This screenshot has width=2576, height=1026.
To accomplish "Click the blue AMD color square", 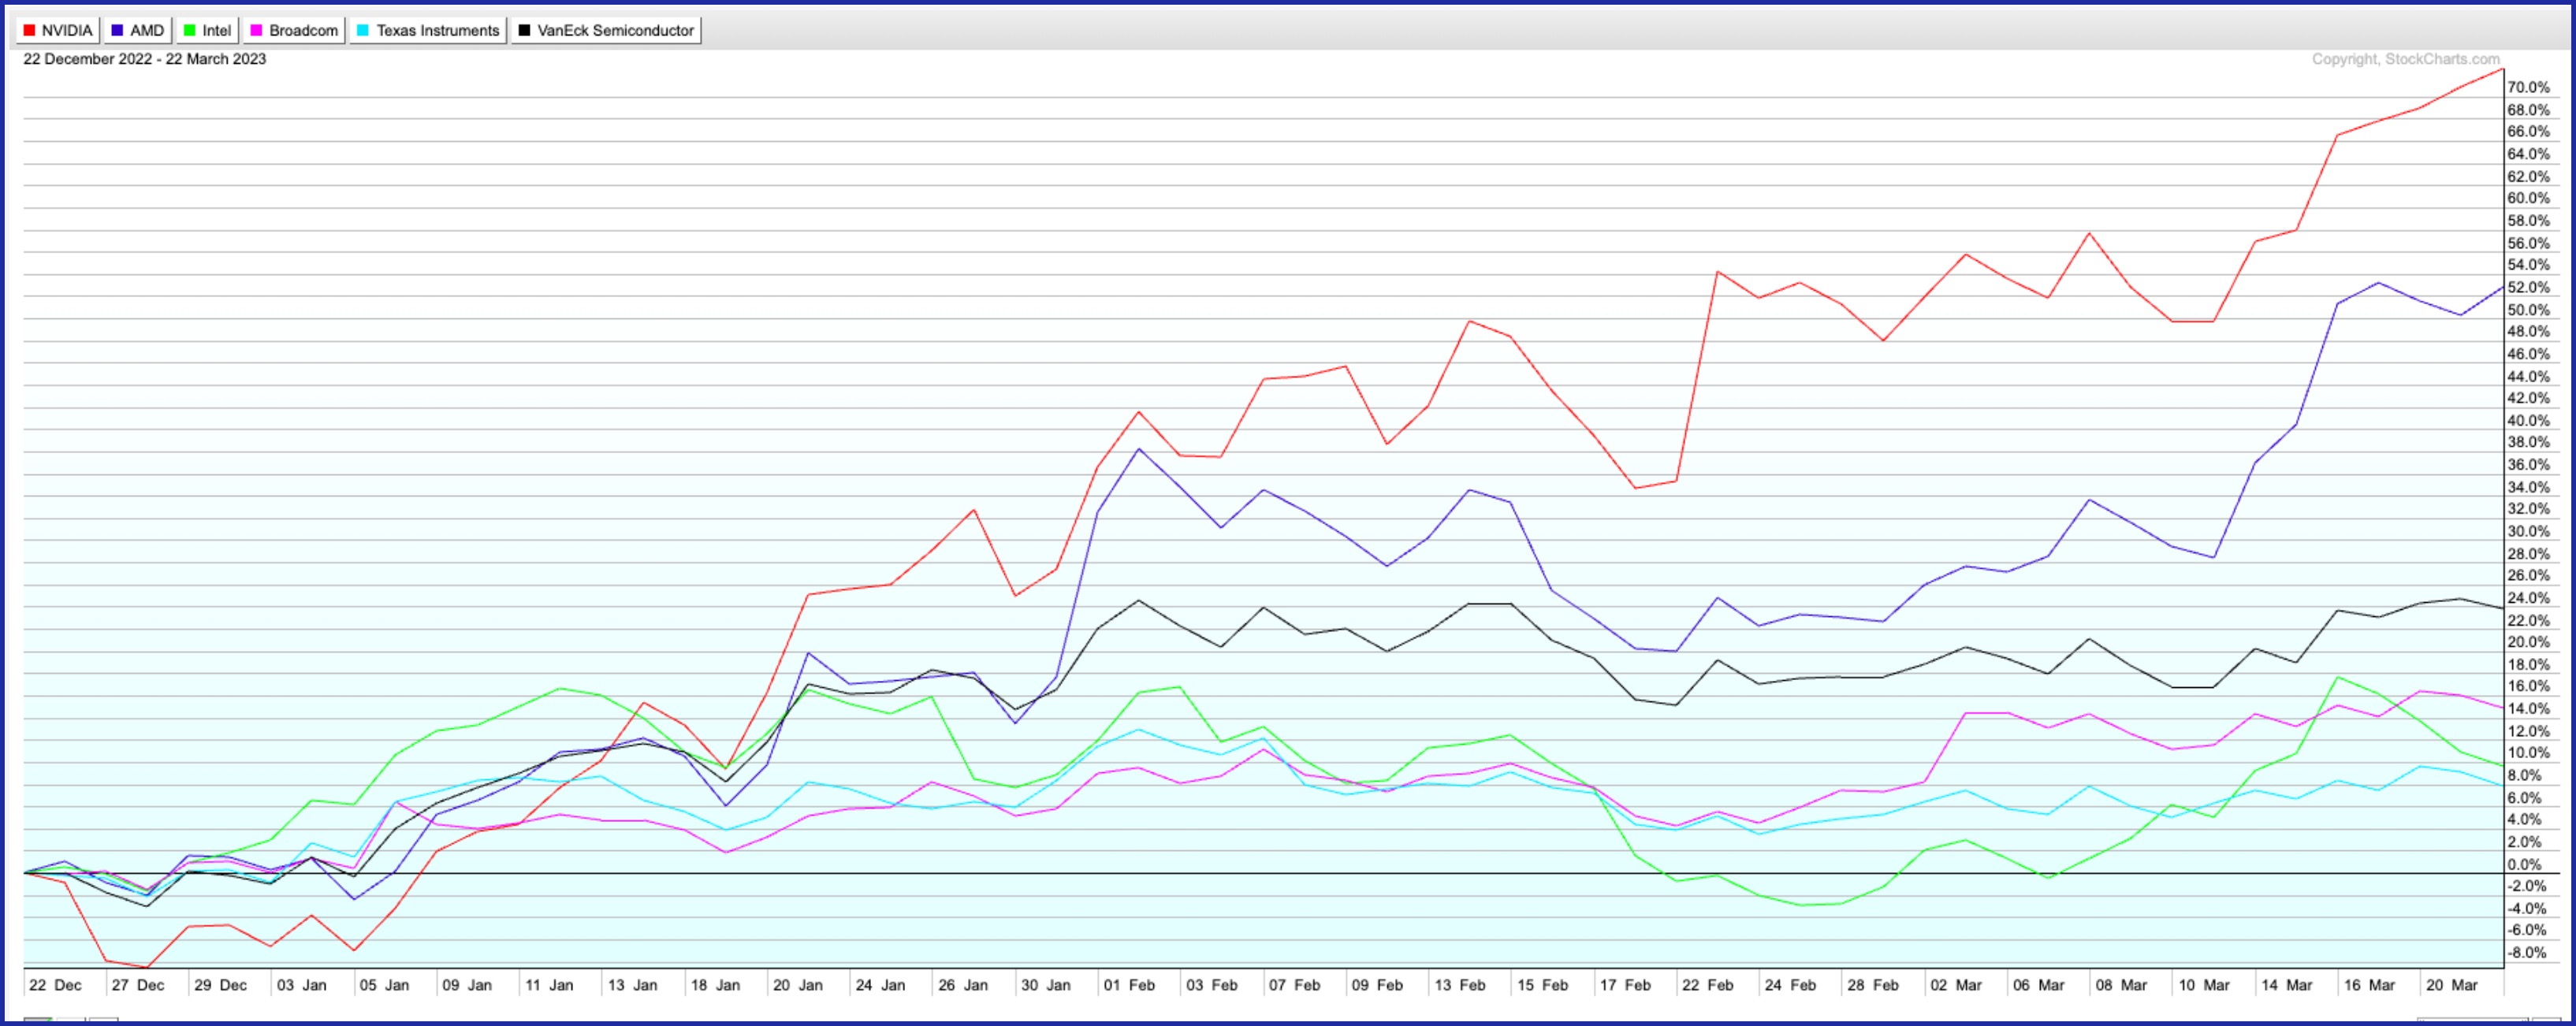I will 117,31.
